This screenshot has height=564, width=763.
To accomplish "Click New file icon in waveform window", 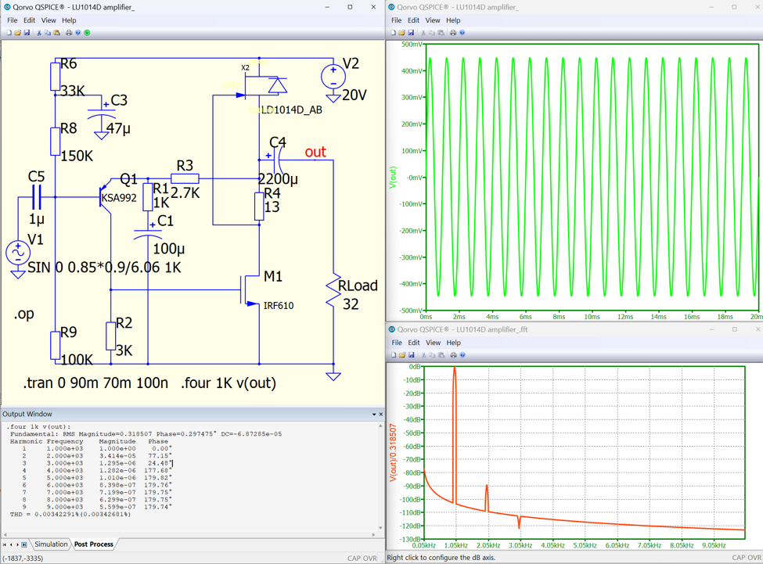I will 393,33.
